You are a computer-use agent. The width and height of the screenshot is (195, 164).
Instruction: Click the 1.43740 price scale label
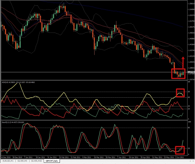point(191,50)
